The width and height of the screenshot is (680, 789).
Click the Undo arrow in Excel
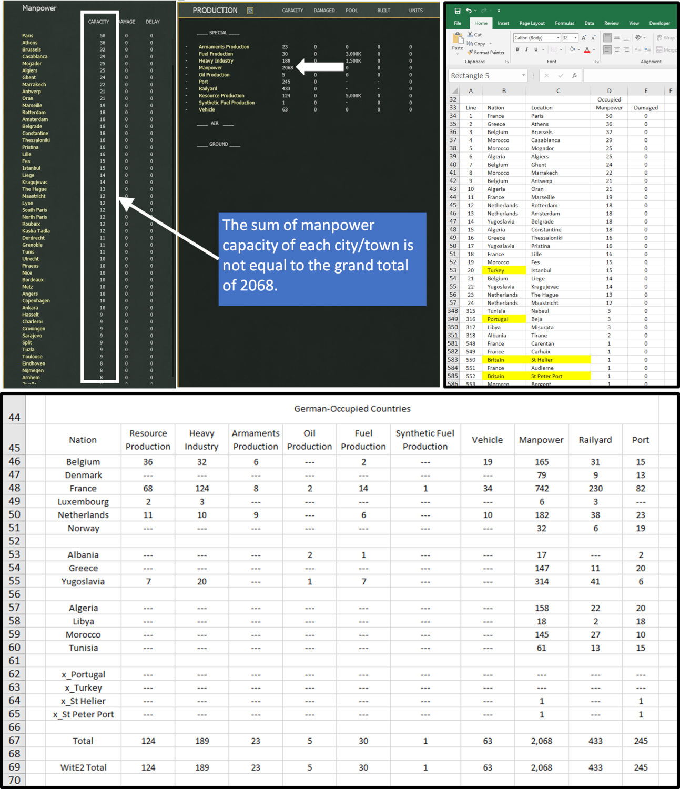469,11
